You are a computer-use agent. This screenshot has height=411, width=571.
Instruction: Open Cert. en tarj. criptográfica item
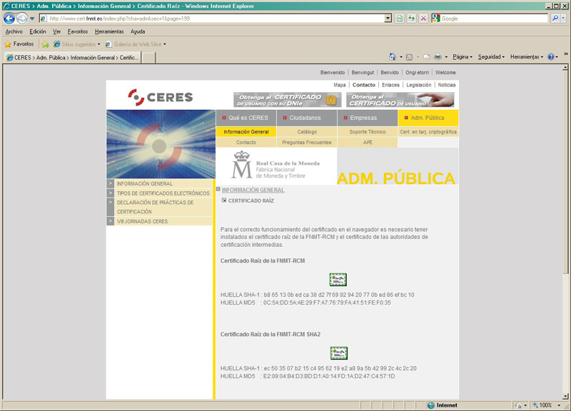coord(428,132)
